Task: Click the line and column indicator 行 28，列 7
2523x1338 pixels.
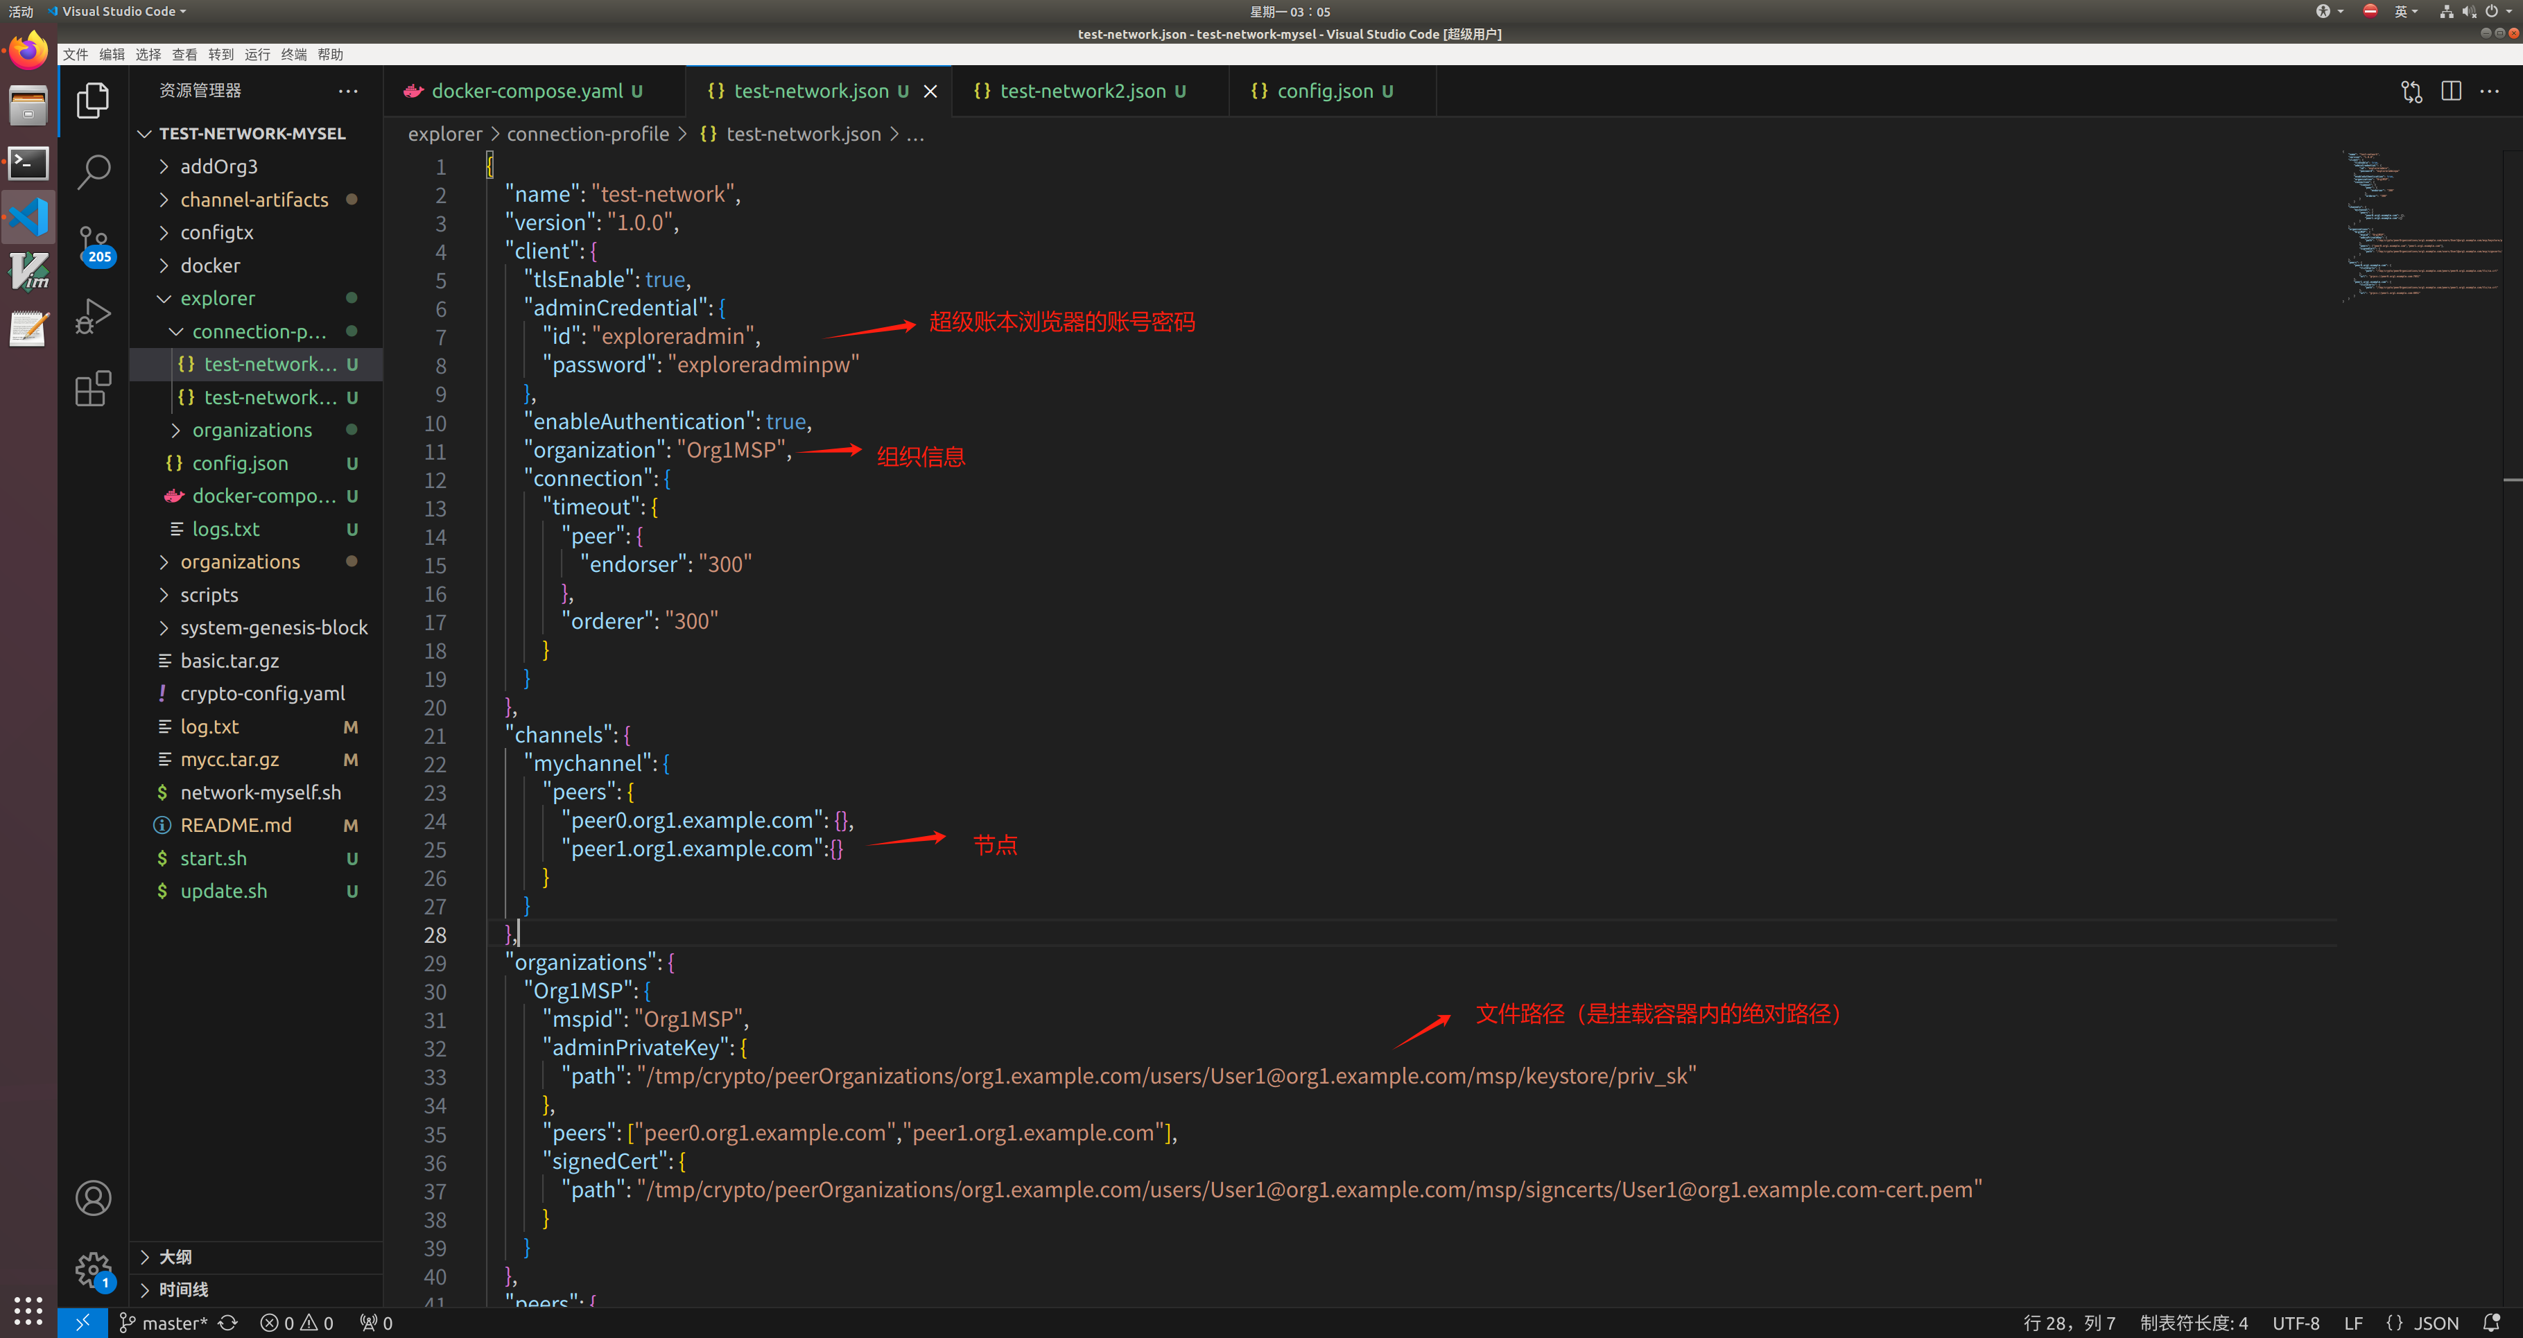Action: tap(2070, 1323)
